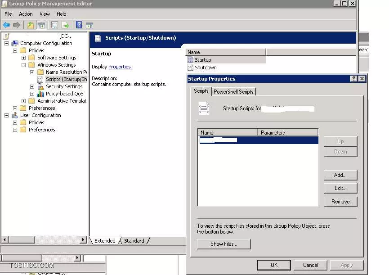389x275 pixels.
Task: Click the Scripts (Startup/Shutdown) tree icon
Action: pos(40,79)
